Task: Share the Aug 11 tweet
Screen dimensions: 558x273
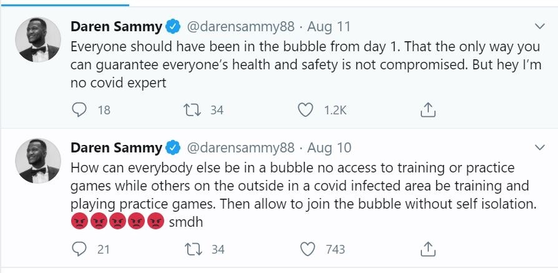Action: (x=427, y=110)
